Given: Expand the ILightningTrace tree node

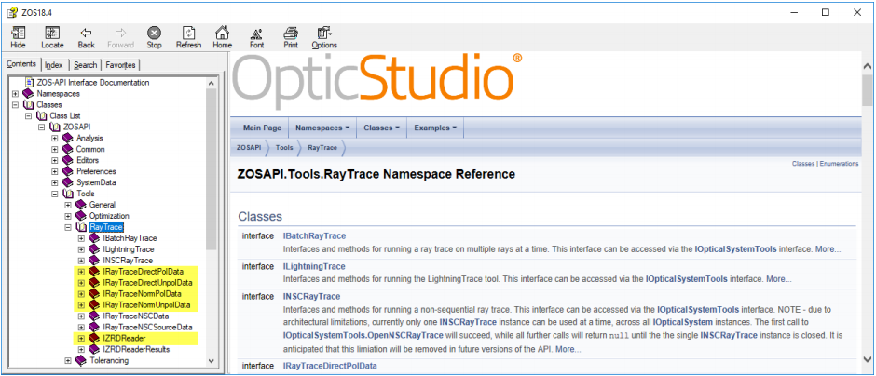Looking at the screenshot, I should click(x=82, y=250).
